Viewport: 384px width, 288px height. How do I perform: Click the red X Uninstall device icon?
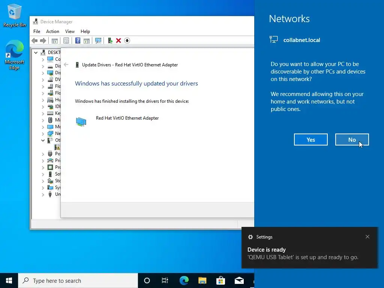coord(118,40)
